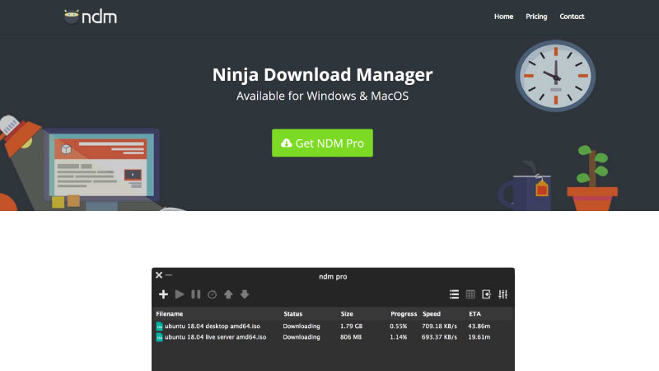Open the Contact link
659x371 pixels.
[x=572, y=16]
